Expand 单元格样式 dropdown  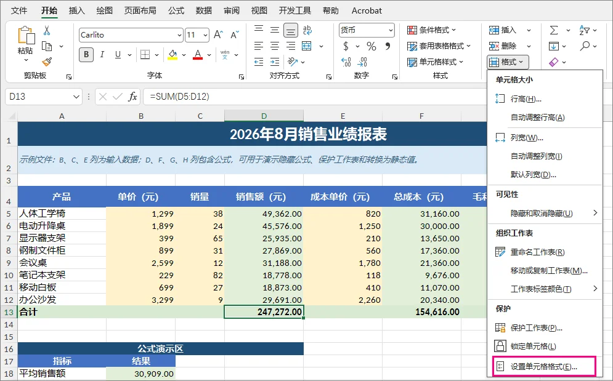click(461, 62)
